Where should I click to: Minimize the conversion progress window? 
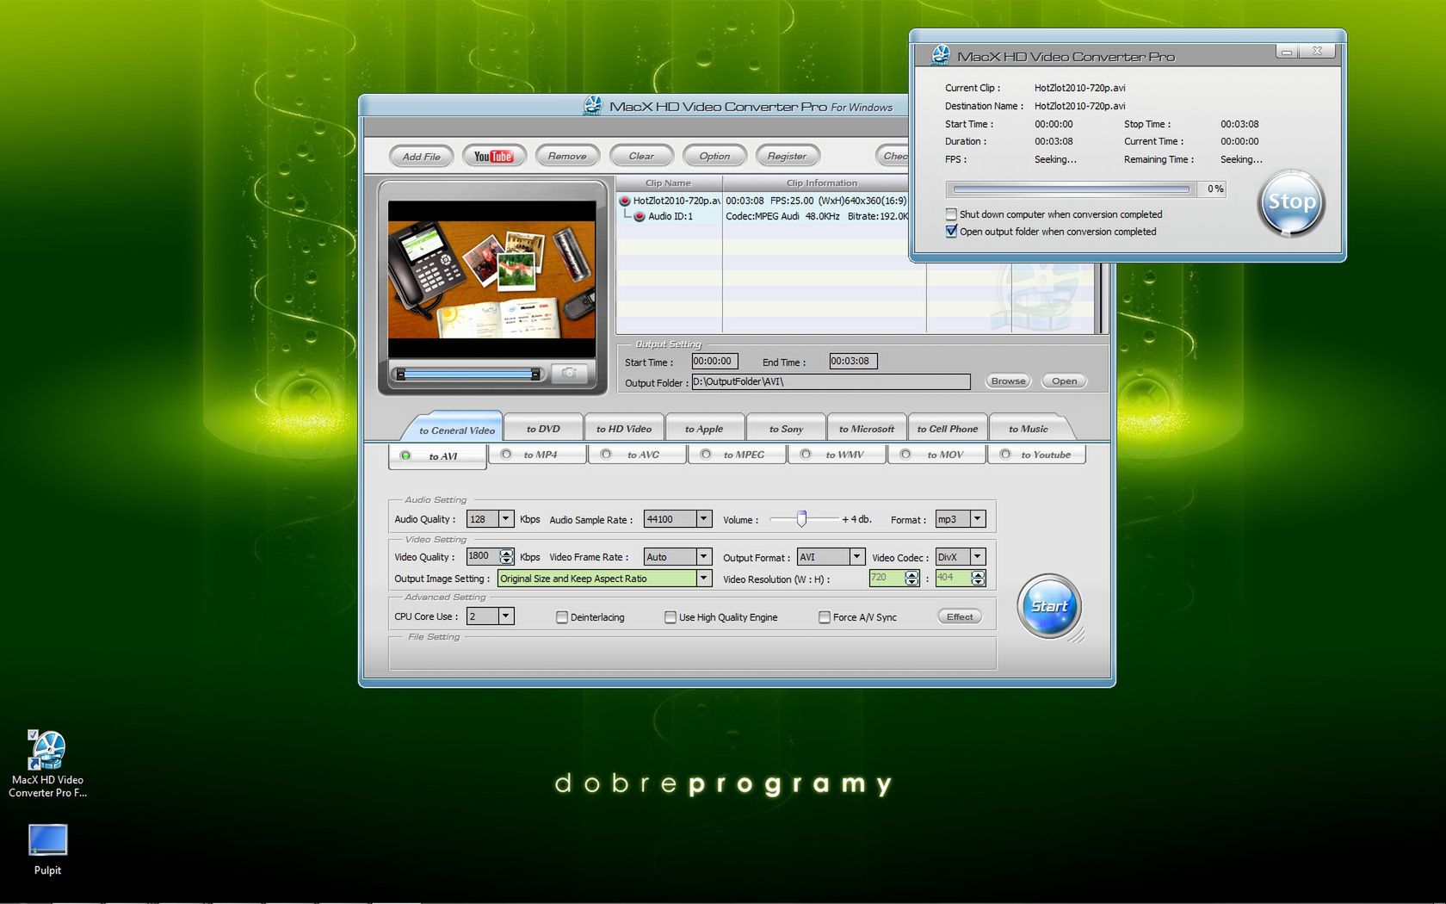coord(1288,52)
